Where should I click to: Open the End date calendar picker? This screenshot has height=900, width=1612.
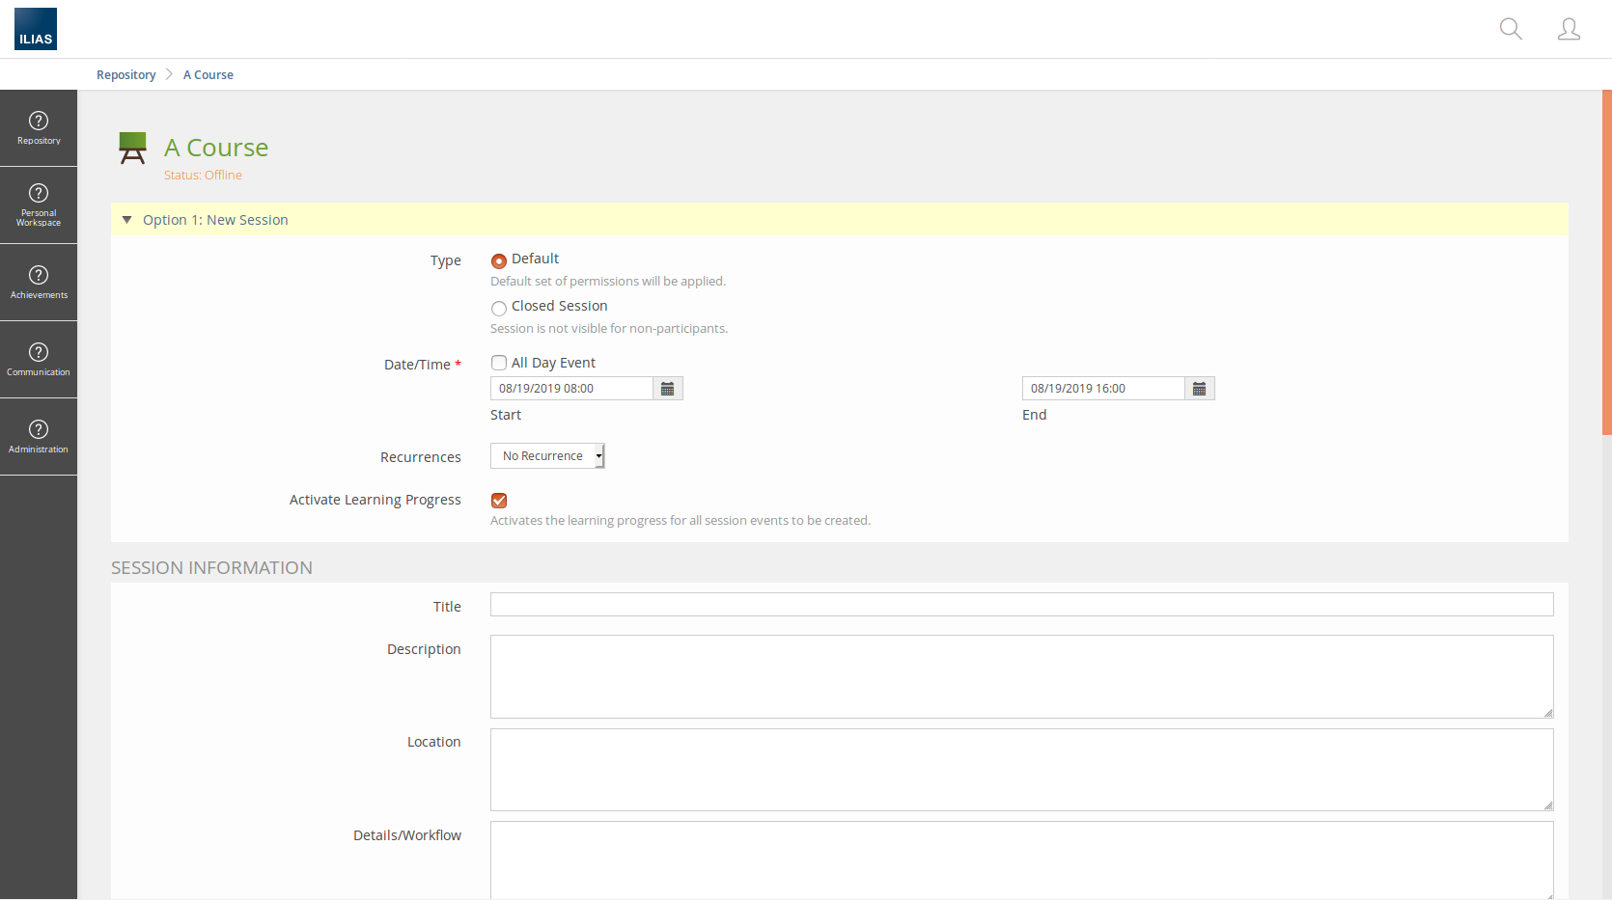(1199, 389)
